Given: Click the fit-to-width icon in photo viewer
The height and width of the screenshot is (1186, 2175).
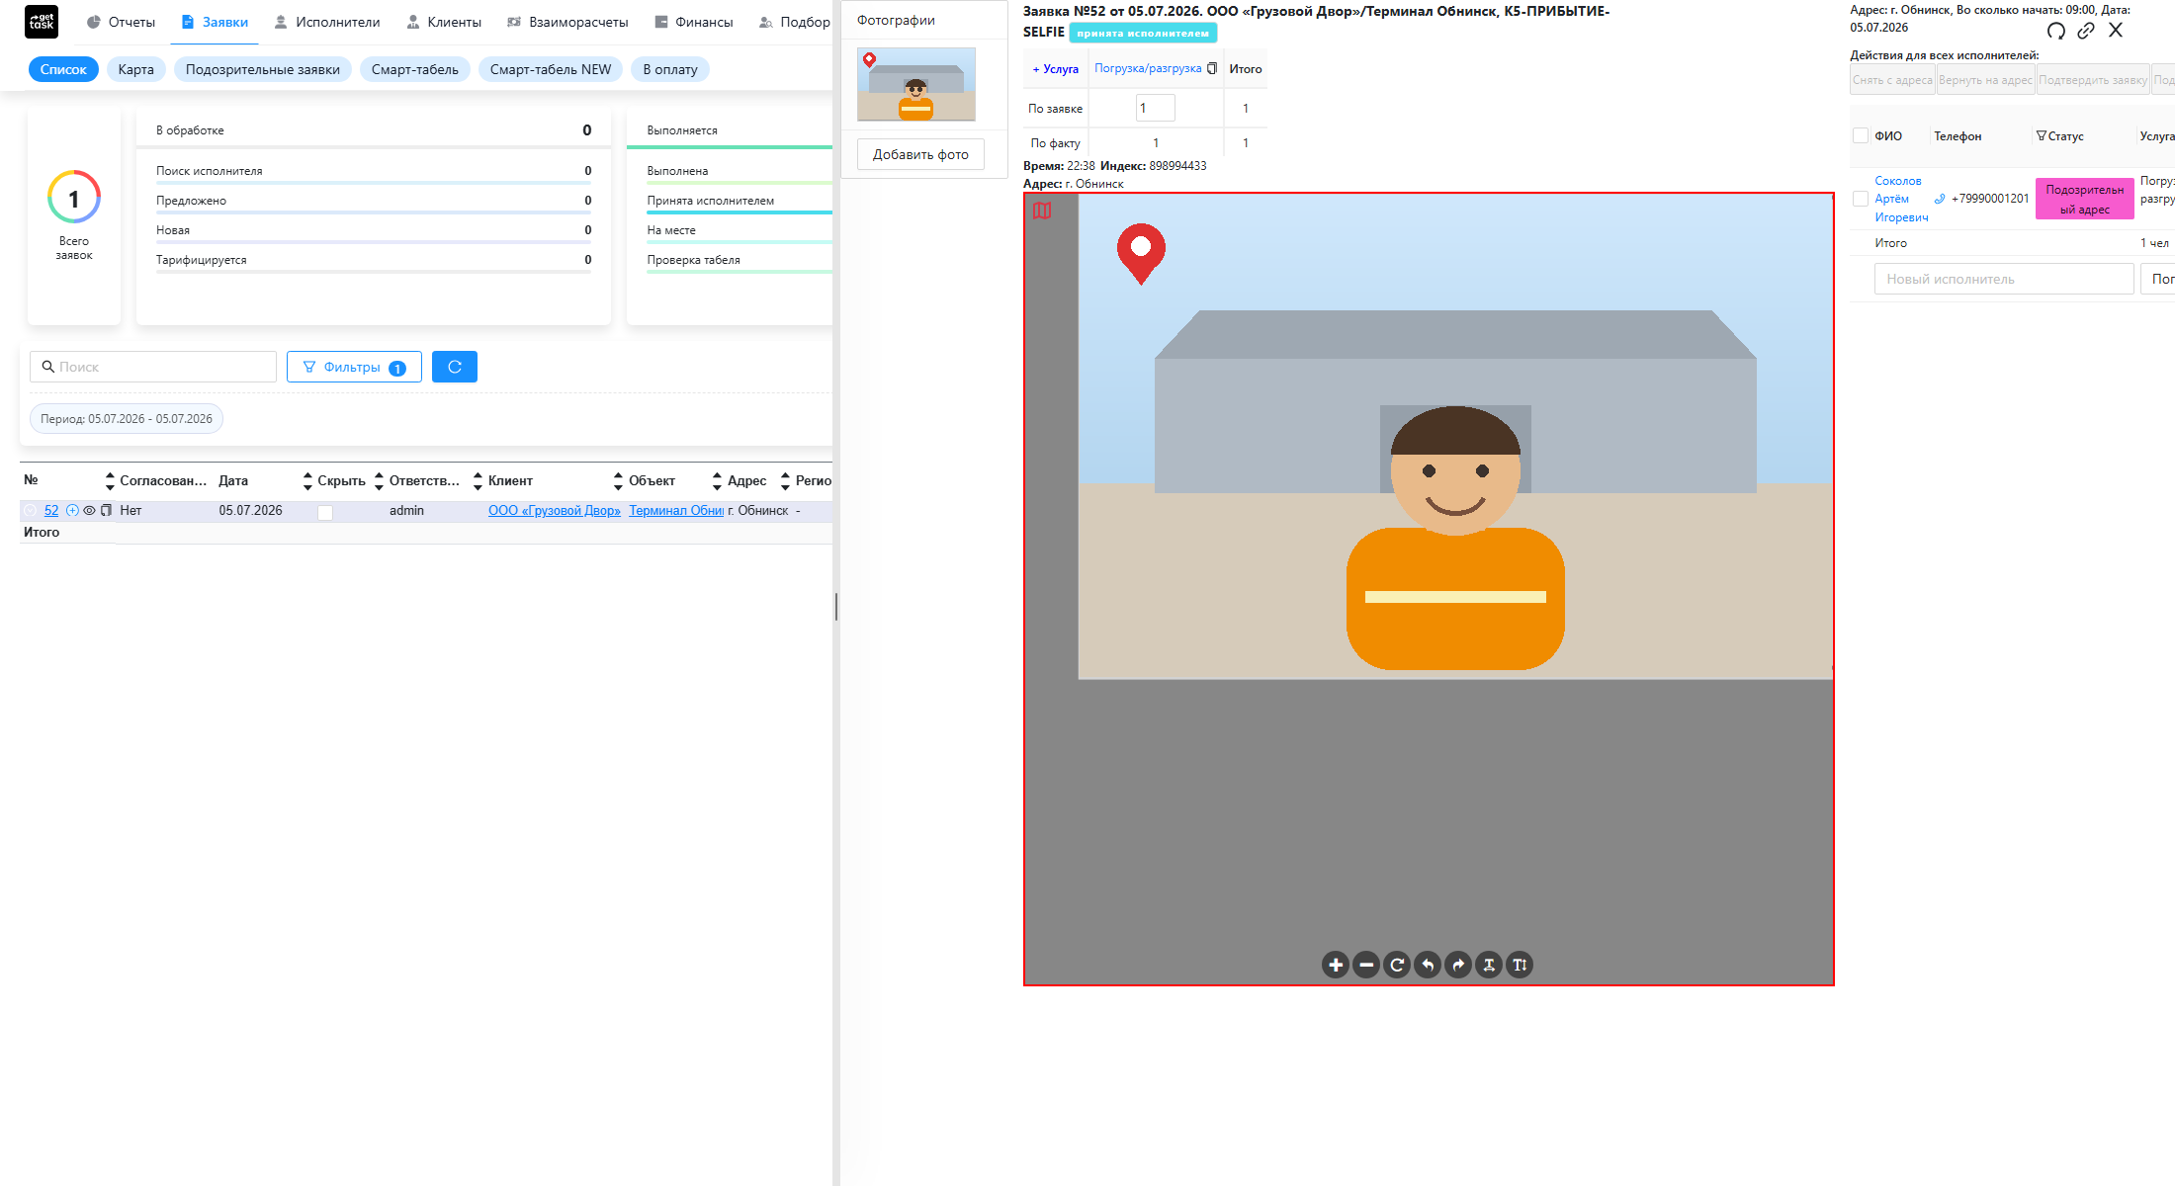Looking at the screenshot, I should coord(1489,965).
